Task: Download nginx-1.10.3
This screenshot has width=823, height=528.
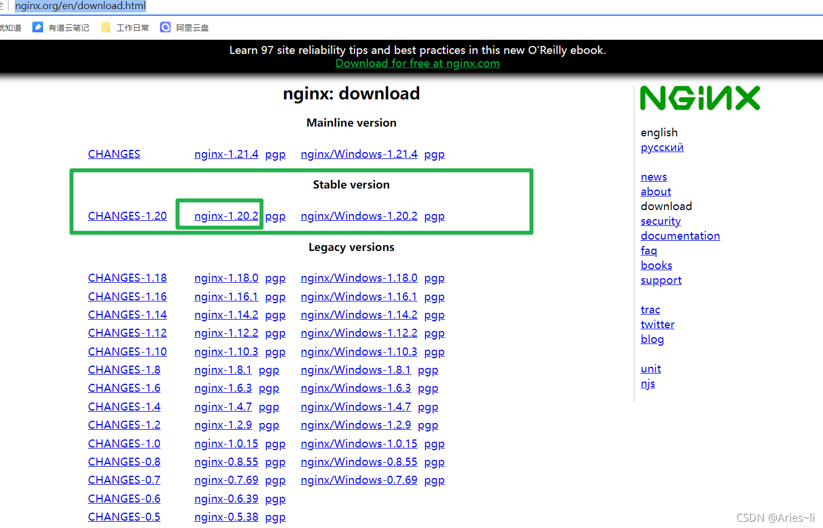Action: pyautogui.click(x=226, y=351)
